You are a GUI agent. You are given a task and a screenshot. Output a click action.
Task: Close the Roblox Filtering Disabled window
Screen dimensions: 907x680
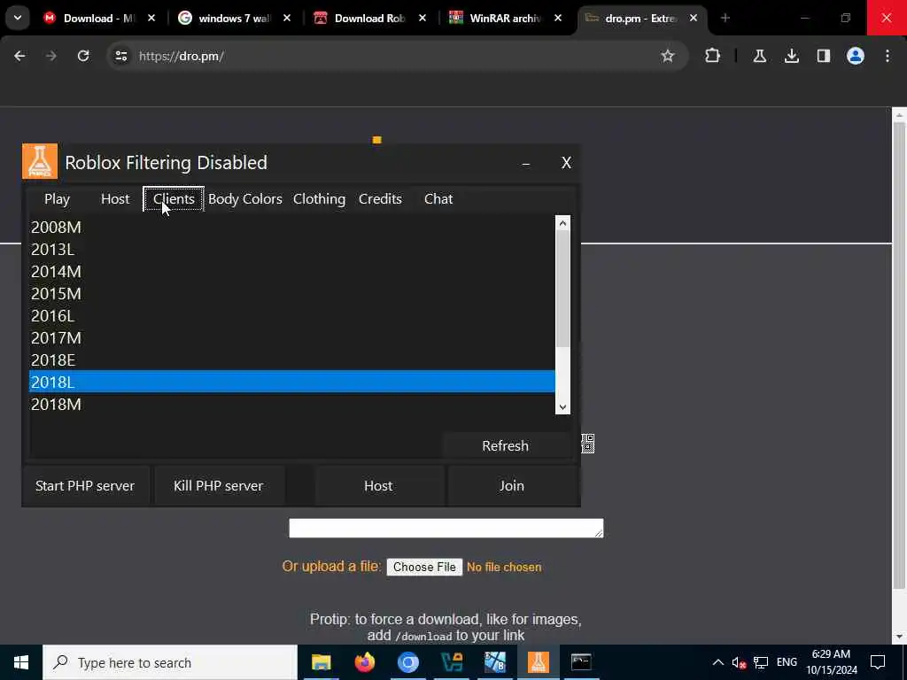(x=566, y=163)
